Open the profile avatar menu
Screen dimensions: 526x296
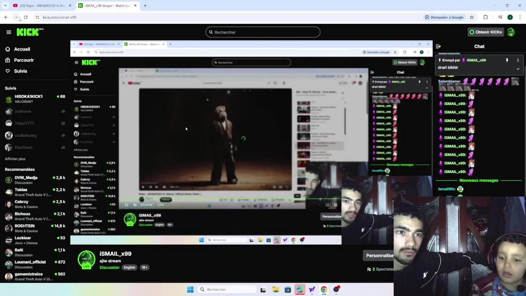point(511,32)
